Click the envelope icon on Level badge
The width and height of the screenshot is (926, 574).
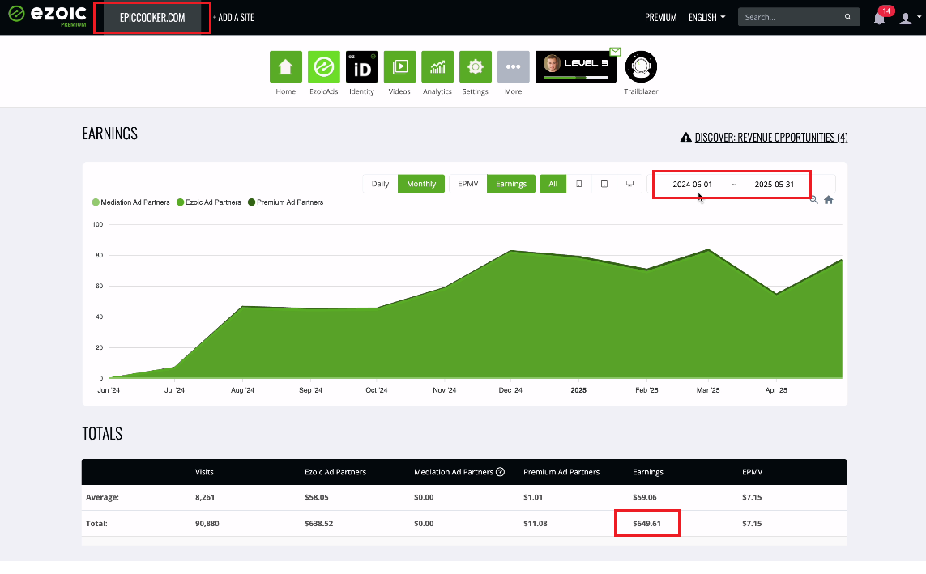pyautogui.click(x=616, y=52)
